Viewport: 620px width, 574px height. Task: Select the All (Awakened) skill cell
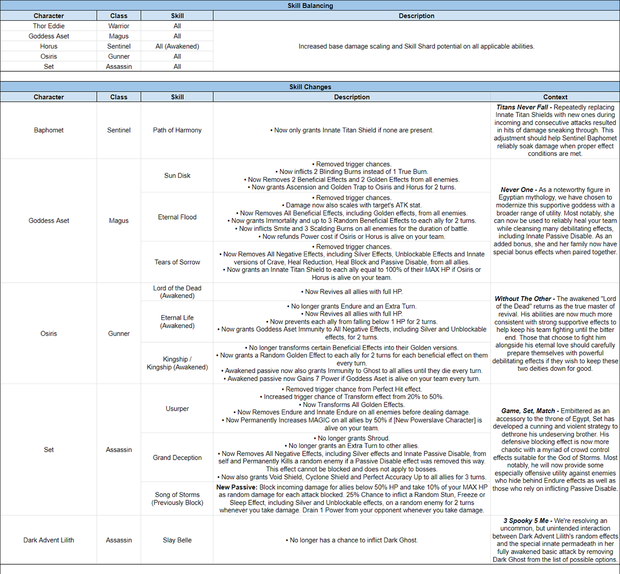177,47
